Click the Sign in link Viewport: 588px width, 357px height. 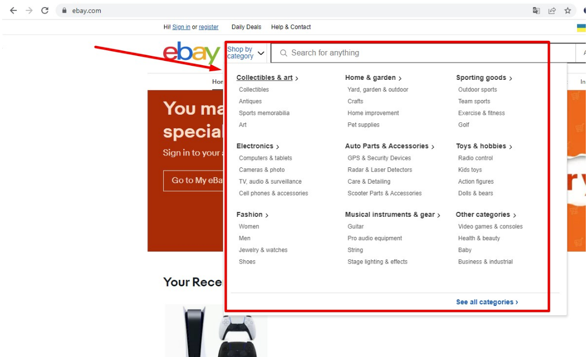(181, 27)
